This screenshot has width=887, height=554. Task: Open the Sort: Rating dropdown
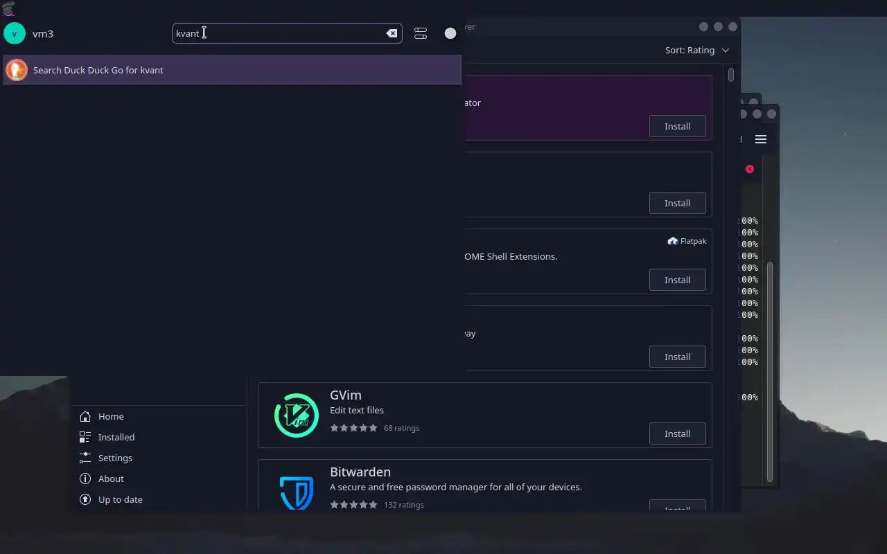point(697,50)
